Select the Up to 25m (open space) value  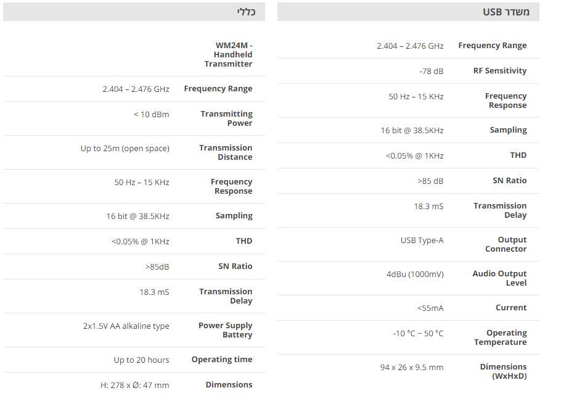tap(125, 149)
